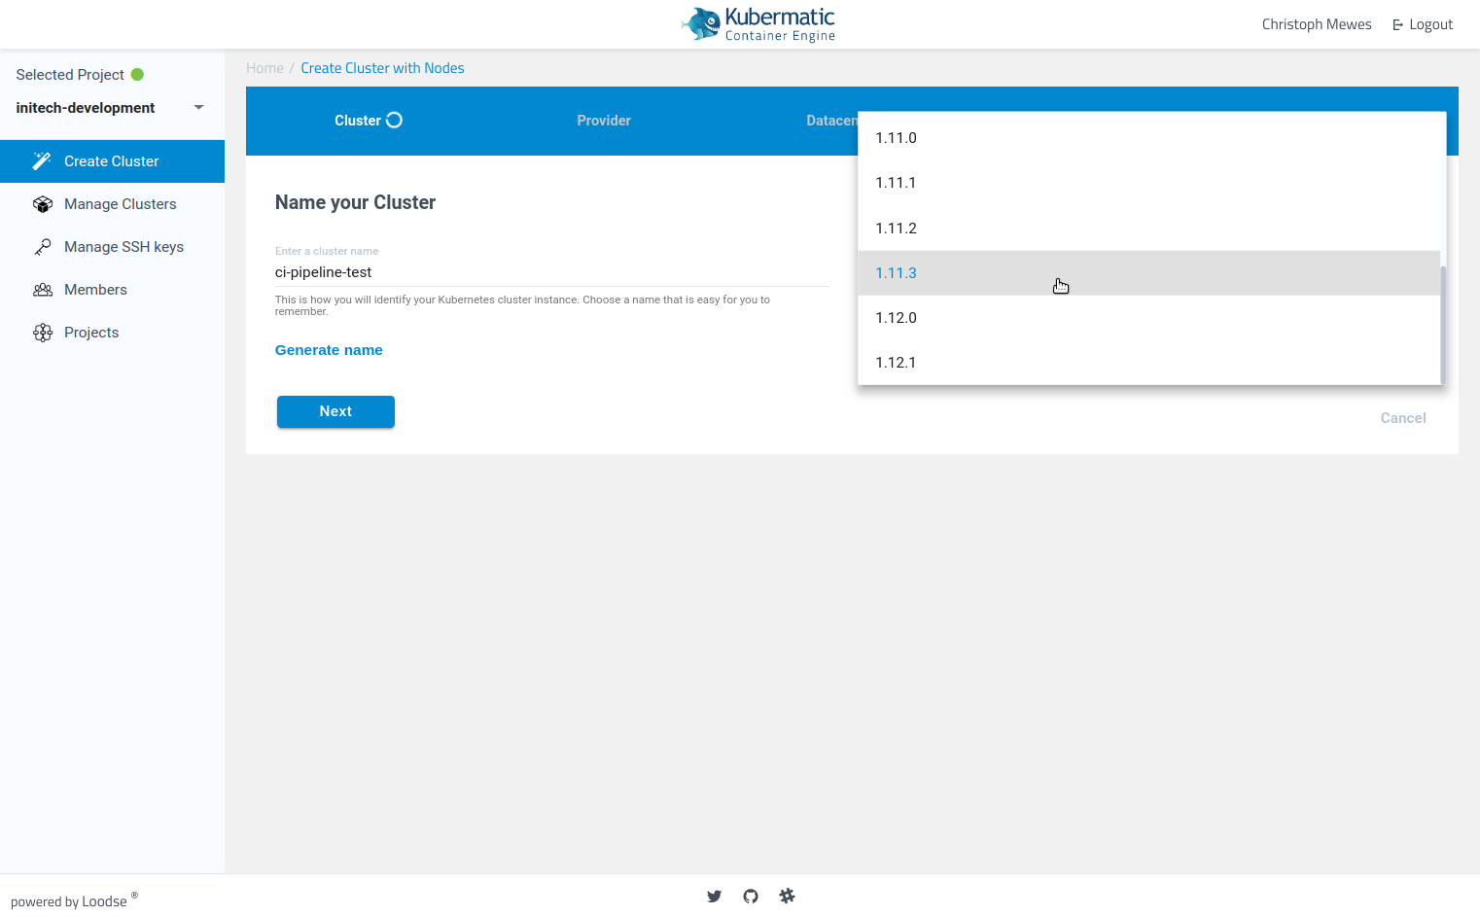
Task: Click the Cluster step spinner icon
Action: tap(394, 121)
